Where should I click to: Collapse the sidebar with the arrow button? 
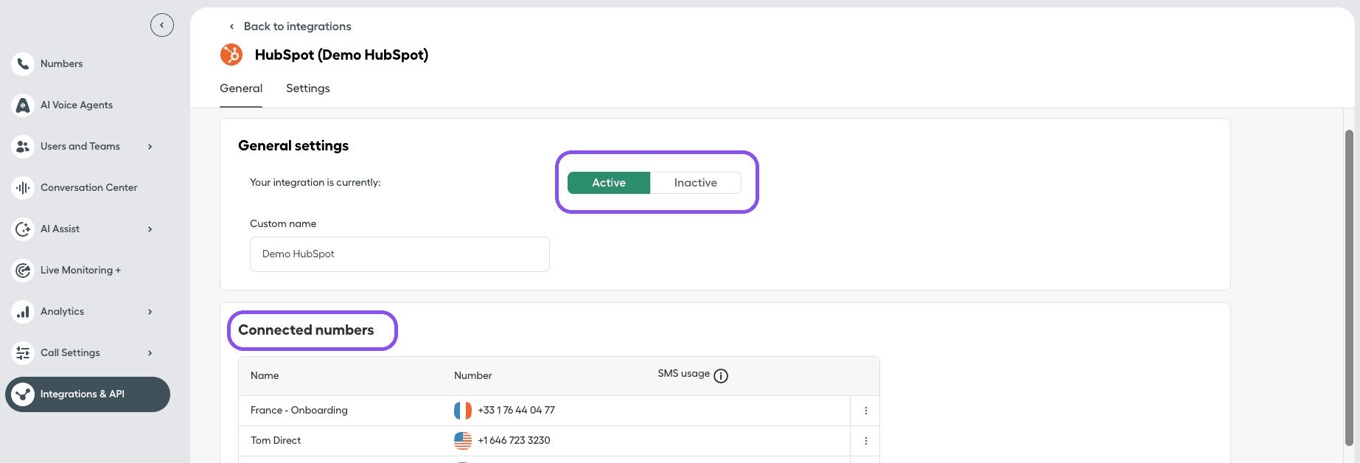(x=162, y=25)
